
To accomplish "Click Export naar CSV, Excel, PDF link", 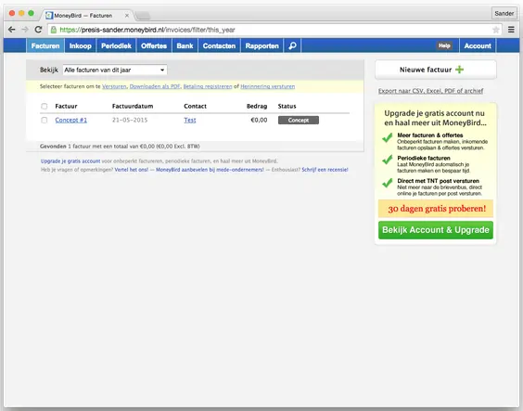I will click(430, 91).
